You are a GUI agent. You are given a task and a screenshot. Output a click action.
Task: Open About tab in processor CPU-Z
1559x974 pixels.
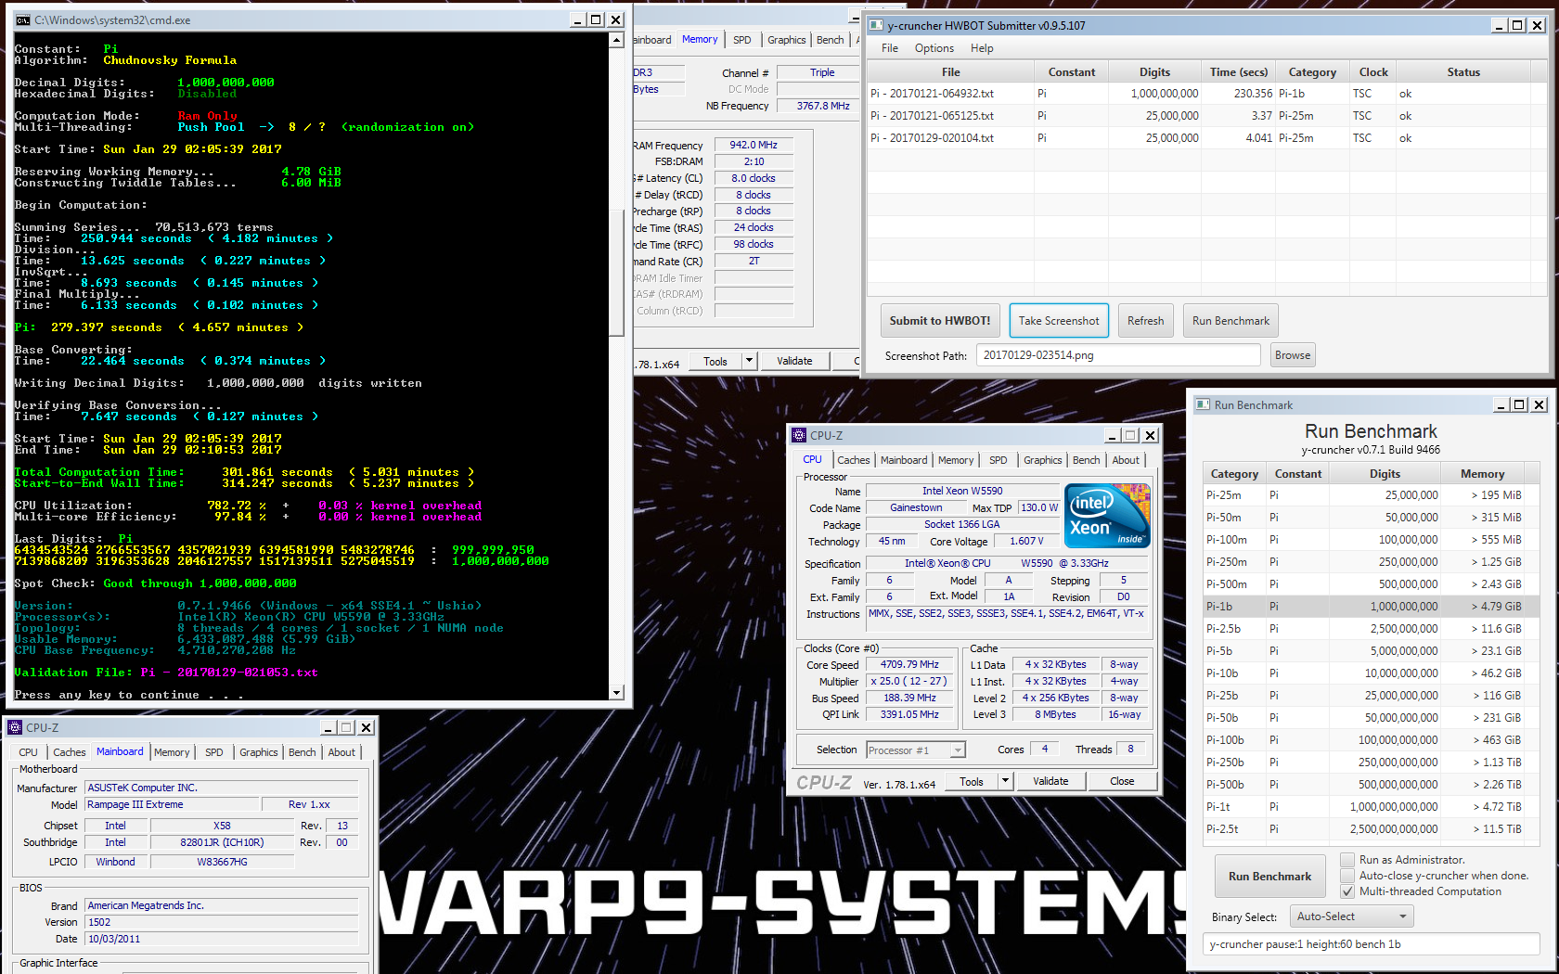pos(1126,460)
